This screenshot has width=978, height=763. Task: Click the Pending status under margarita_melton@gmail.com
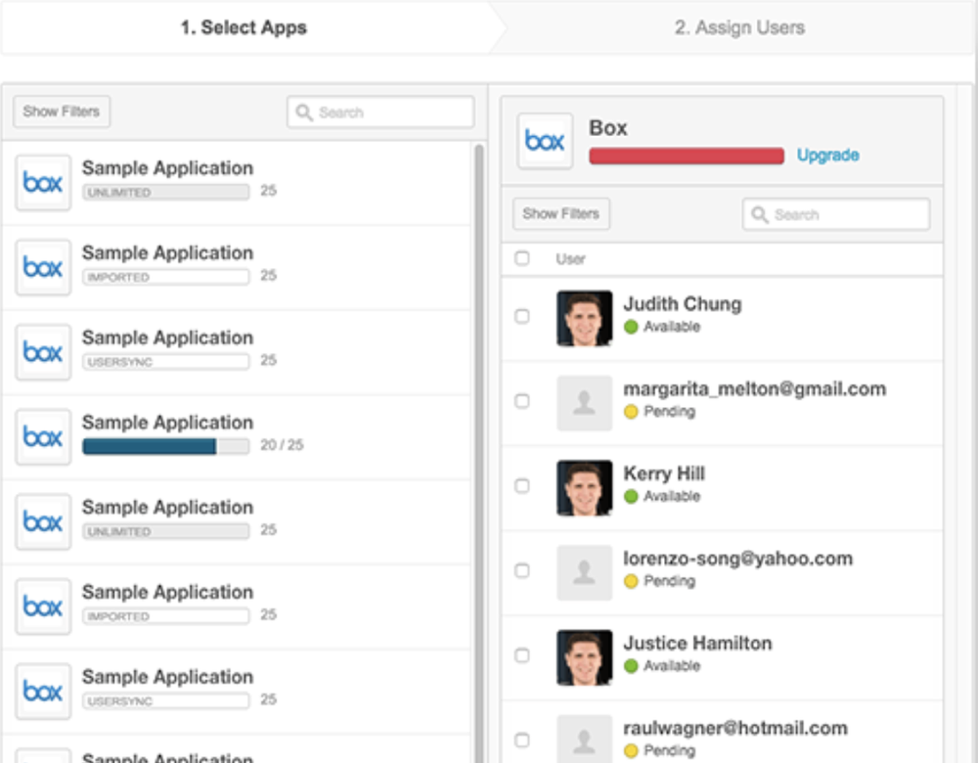click(660, 411)
